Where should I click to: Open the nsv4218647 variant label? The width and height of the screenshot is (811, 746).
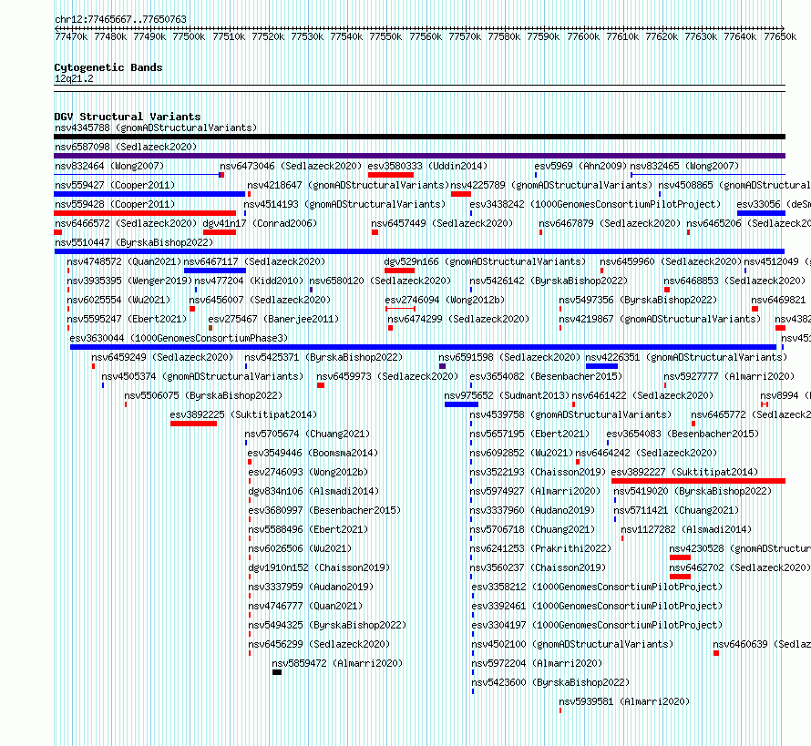pyautogui.click(x=348, y=185)
